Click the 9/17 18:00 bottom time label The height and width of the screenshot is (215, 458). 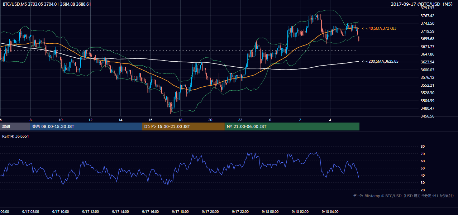pos(180,211)
